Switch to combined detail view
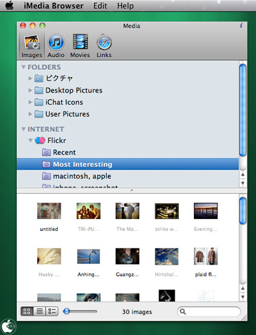 click(52, 312)
